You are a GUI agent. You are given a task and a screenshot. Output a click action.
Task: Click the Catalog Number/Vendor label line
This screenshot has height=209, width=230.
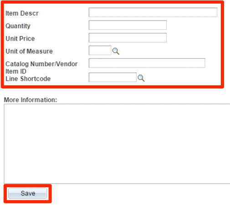[41, 64]
